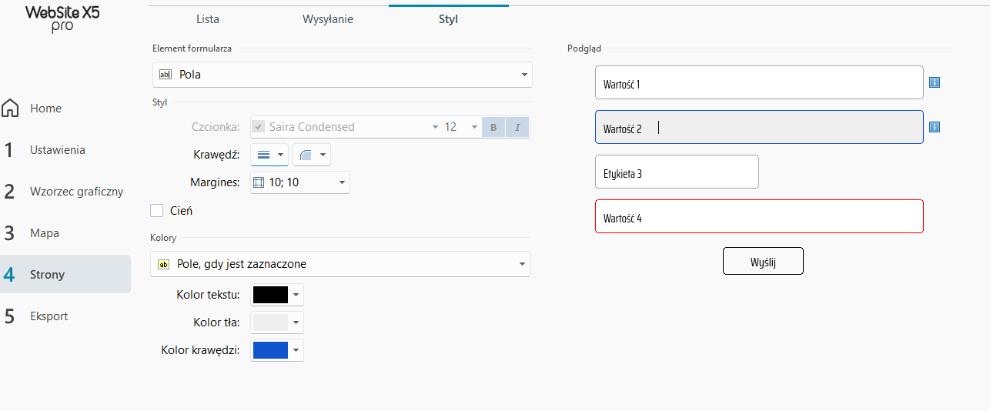The height and width of the screenshot is (411, 990).
Task: Click the Home icon in sidebar
Action: [11, 109]
